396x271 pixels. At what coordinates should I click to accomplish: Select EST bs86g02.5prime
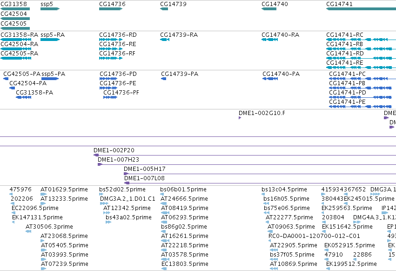(x=163, y=231)
